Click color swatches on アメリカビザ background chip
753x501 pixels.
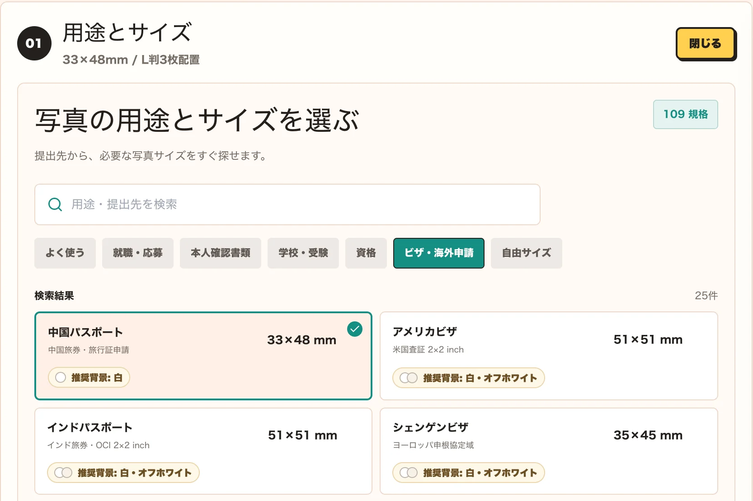pyautogui.click(x=409, y=378)
